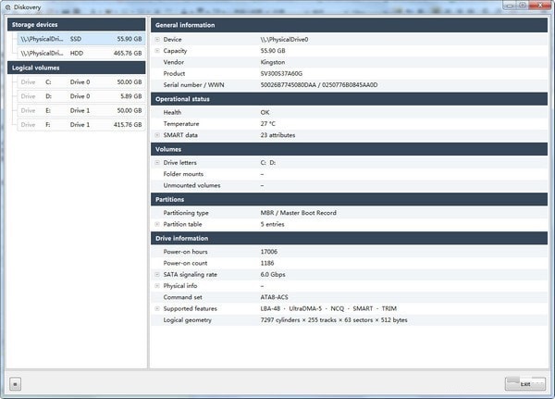This screenshot has width=555, height=399.
Task: Click MBR / Master Boot Record value
Action: pos(299,213)
